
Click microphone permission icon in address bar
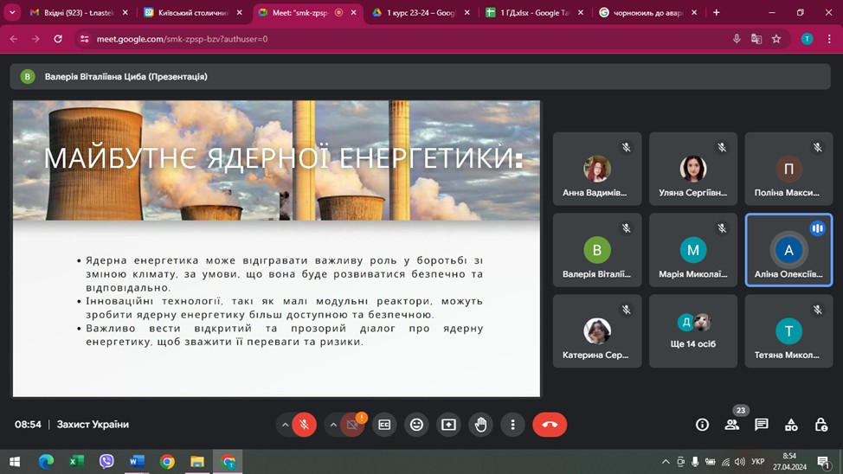pos(737,39)
